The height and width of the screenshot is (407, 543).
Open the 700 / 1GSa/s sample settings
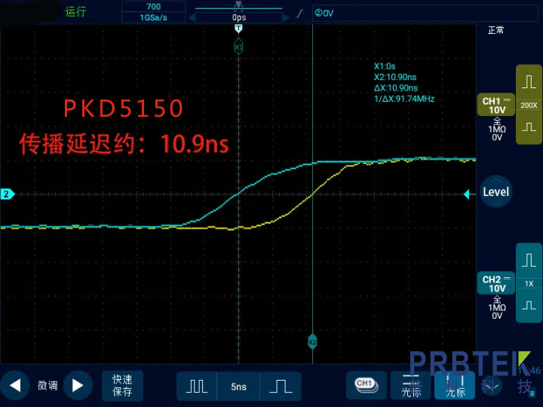pos(153,11)
